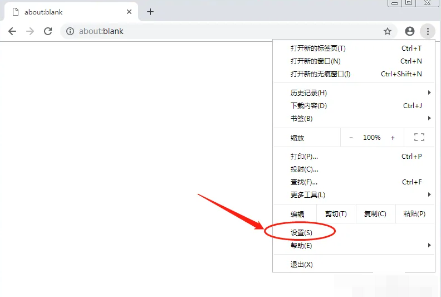The image size is (441, 297).
Task: Toggle fullscreen mode icon in zoom row
Action: (419, 138)
